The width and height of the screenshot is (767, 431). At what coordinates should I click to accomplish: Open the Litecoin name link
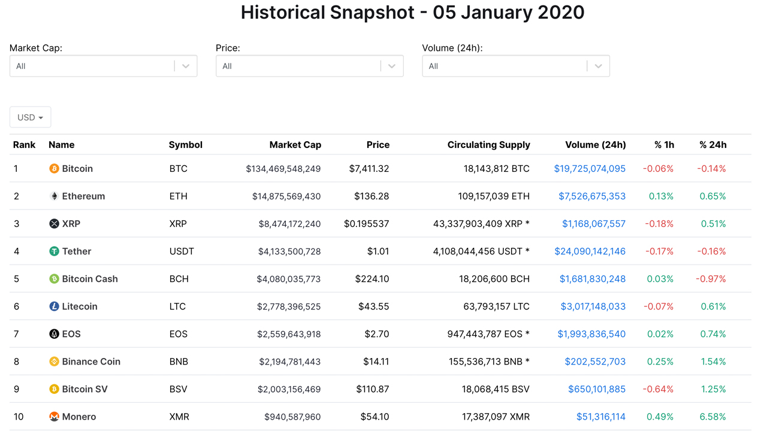point(80,306)
